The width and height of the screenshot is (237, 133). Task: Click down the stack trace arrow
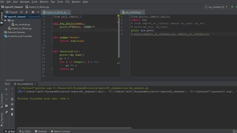pyautogui.click(x=12, y=94)
